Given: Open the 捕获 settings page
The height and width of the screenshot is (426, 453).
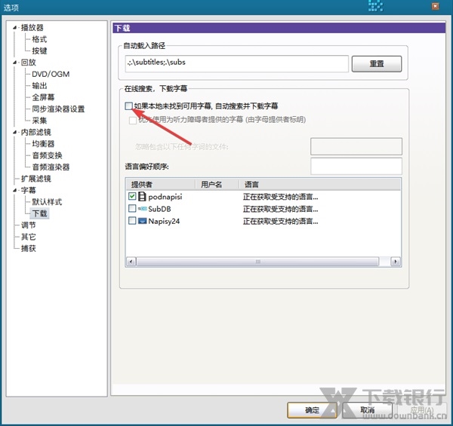Looking at the screenshot, I should pyautogui.click(x=29, y=248).
